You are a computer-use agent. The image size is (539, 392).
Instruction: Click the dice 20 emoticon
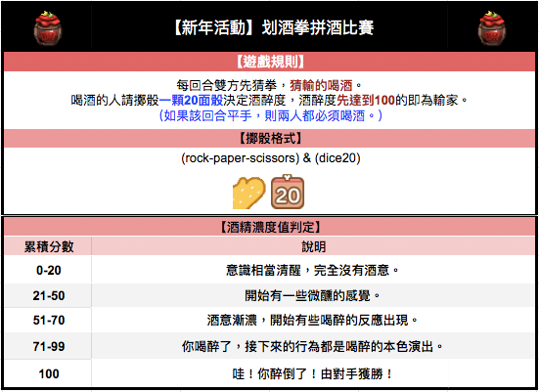pyautogui.click(x=288, y=192)
